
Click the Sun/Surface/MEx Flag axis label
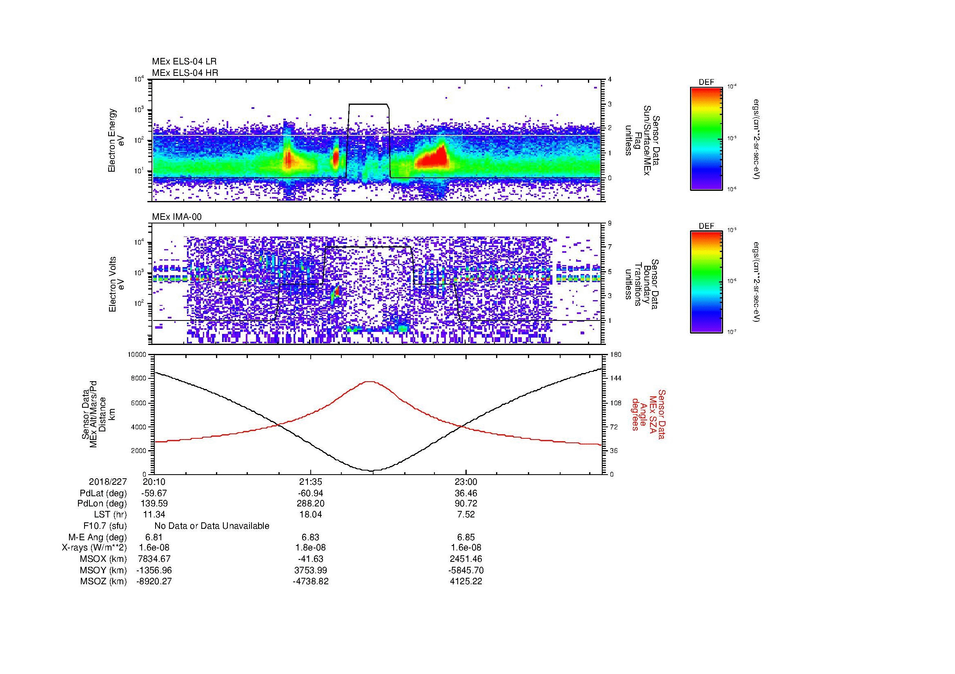(x=643, y=140)
